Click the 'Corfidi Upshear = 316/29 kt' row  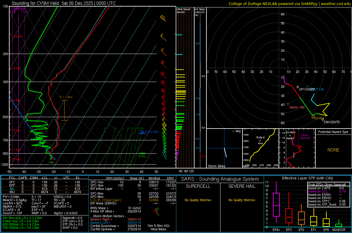point(116,229)
